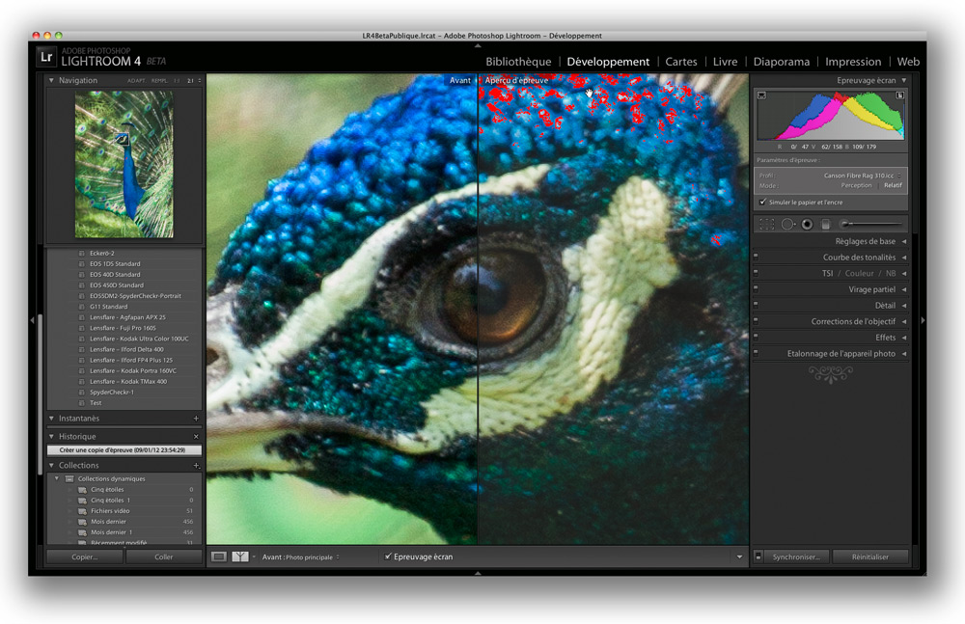Select the Adjustment brush tool
The image size is (965, 624).
tap(872, 224)
